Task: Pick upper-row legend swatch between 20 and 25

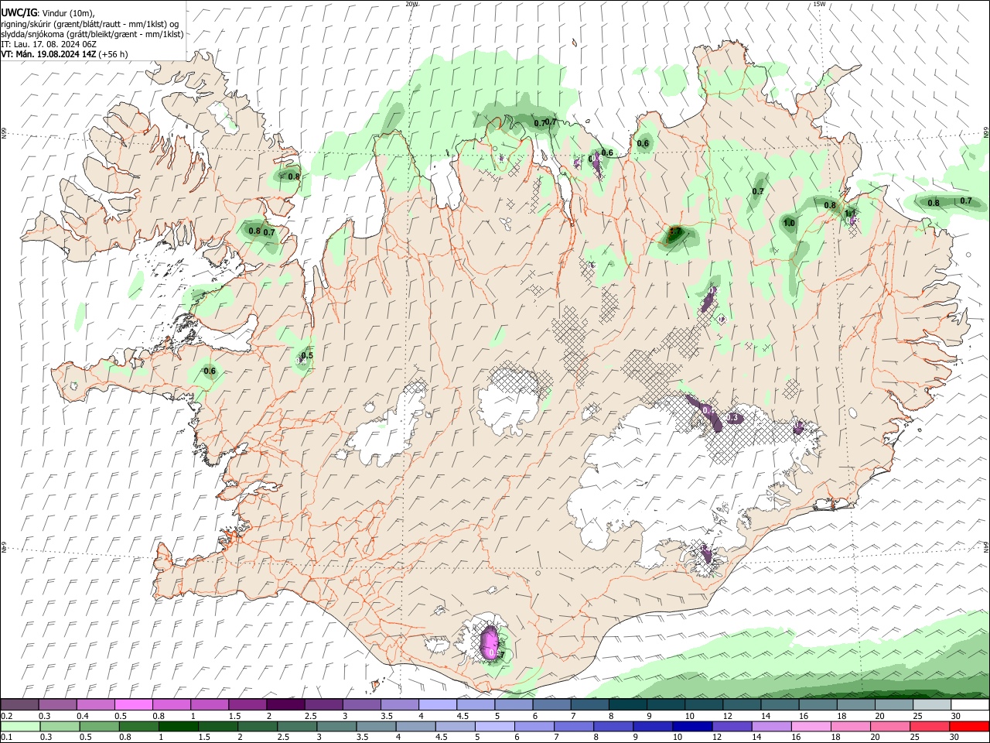Action: point(893,704)
